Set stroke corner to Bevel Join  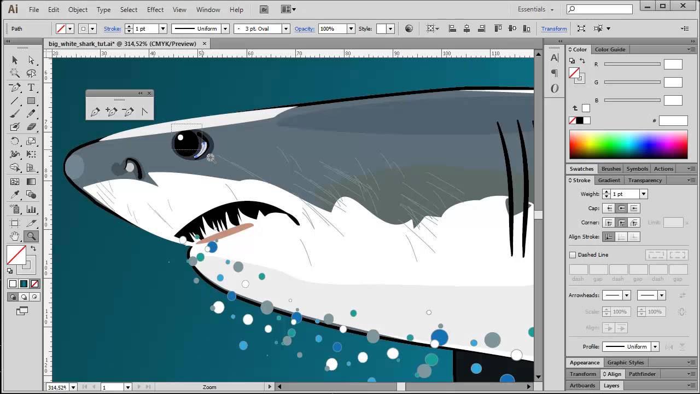pos(634,222)
